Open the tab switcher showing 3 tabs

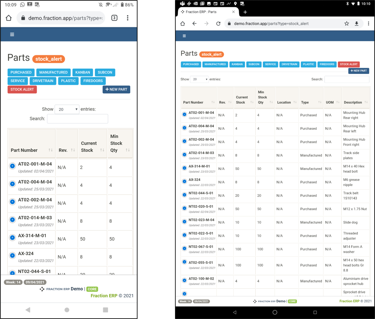pyautogui.click(x=114, y=18)
